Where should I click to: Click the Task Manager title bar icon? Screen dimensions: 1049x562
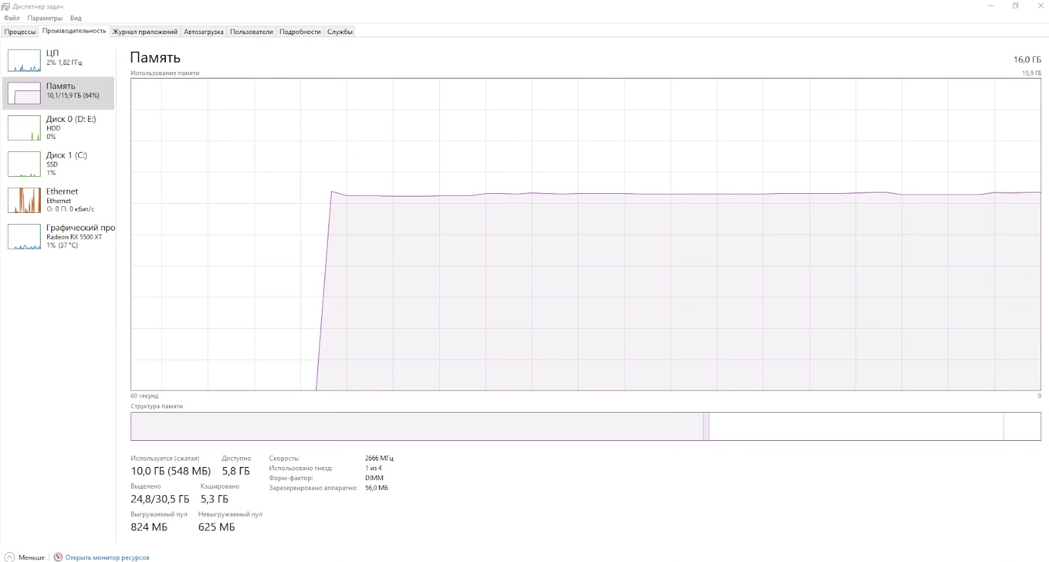(6, 6)
